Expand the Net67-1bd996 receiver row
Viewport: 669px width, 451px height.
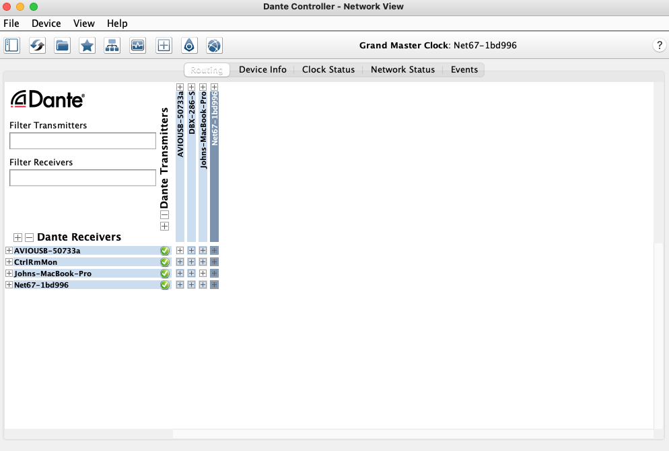tap(9, 285)
